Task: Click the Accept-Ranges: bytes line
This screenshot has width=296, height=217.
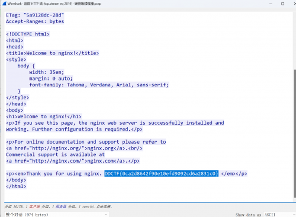Action: [35, 21]
